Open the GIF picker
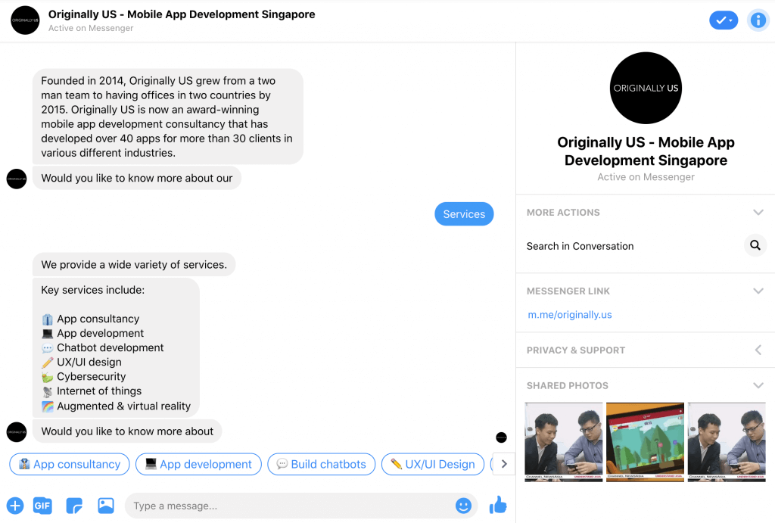This screenshot has width=775, height=523. coord(42,506)
